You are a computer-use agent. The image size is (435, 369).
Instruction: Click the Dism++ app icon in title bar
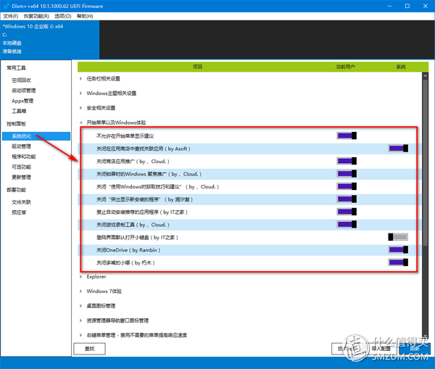7,6
